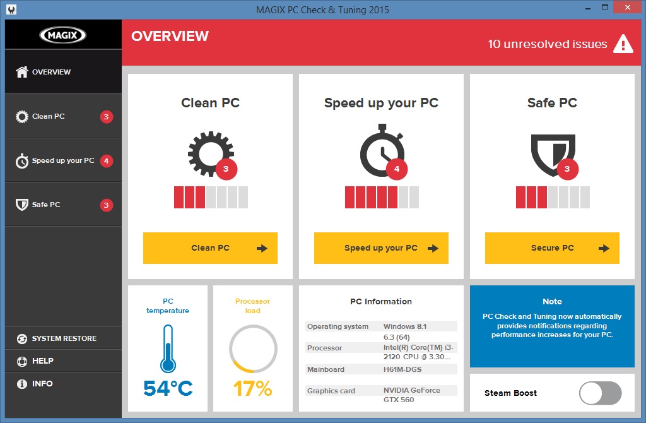Screen dimensions: 646x423
Task: Click the red 3 badge next to sidebar Clean PC
Action: point(106,117)
